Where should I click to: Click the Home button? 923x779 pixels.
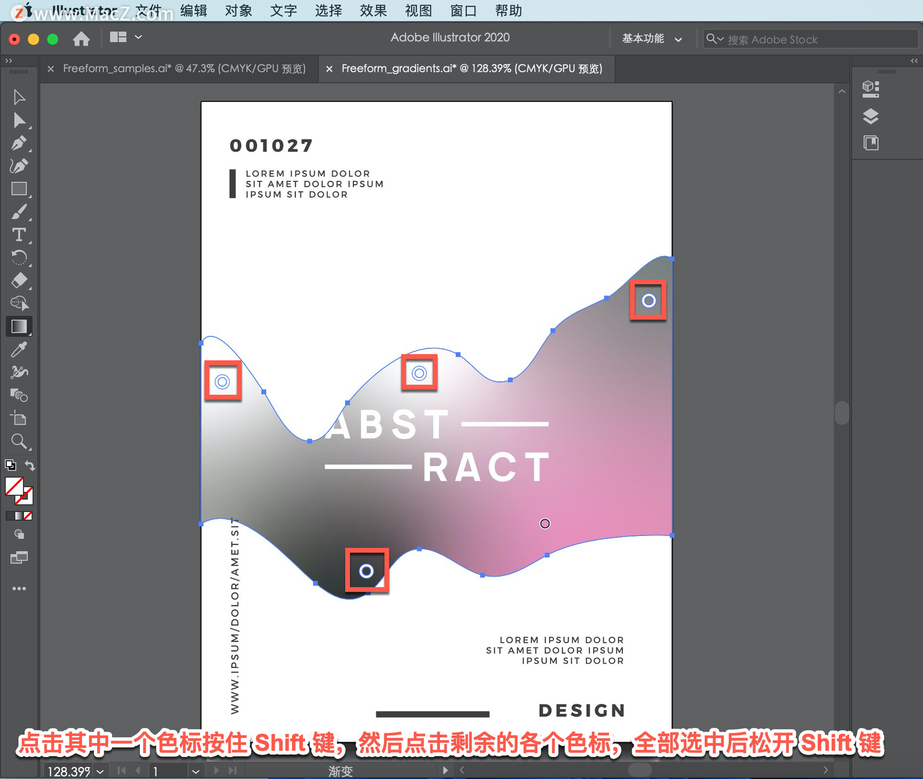[81, 38]
